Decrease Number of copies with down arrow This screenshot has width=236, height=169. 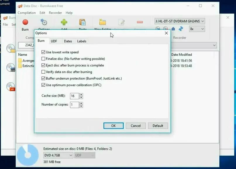click(x=81, y=106)
